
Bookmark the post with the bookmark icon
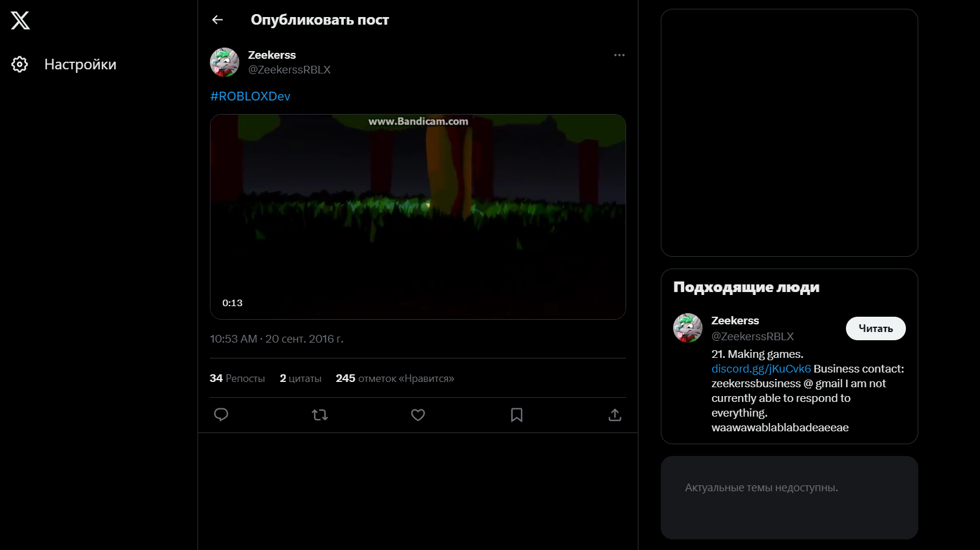click(517, 415)
